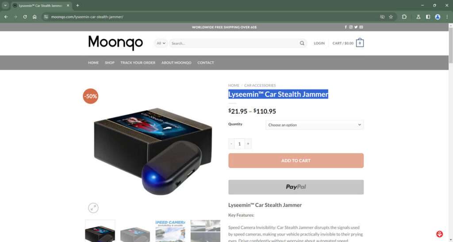Bookmark this page with star icon
Viewport: 453px width, 242px height.
tap(391, 17)
